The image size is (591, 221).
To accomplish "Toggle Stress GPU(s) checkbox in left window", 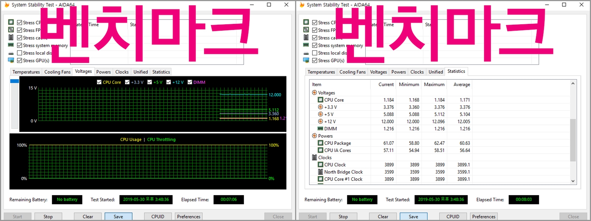I will (x=20, y=60).
